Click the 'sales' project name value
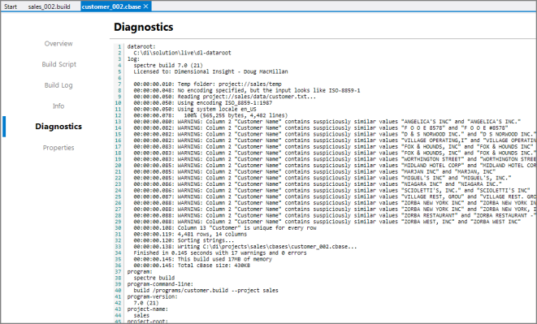Screen dimensions: 537x324 tap(141, 315)
